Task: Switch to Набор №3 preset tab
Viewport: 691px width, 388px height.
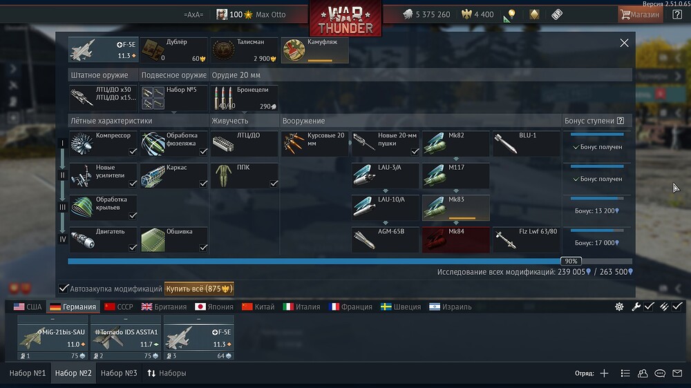Action: (119, 373)
